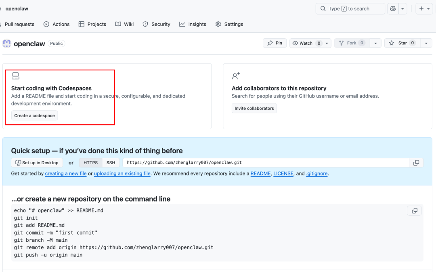Click the Settings gear icon
Image resolution: width=436 pixels, height=272 pixels.
(218, 24)
